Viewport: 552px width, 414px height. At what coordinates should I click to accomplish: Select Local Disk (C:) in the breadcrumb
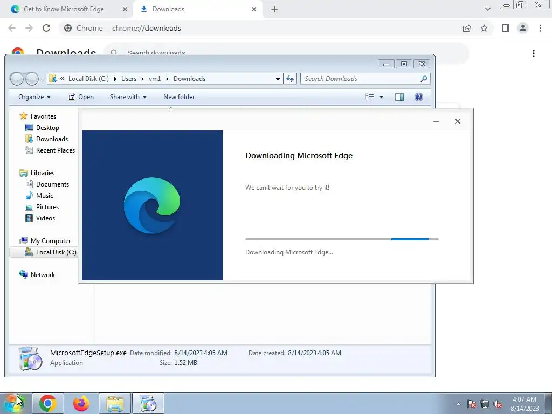88,79
